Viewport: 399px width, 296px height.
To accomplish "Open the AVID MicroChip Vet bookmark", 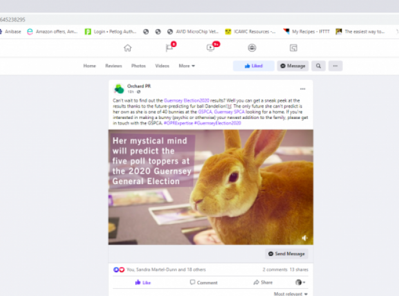I will click(193, 32).
